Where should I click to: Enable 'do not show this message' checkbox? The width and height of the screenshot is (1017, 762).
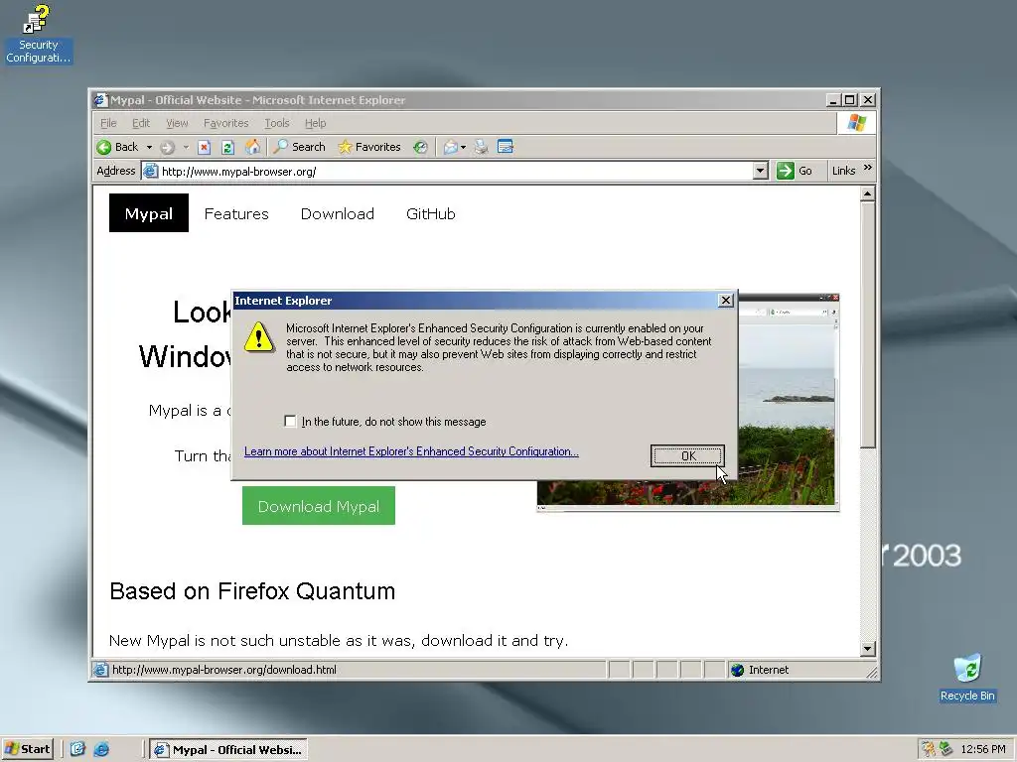290,421
